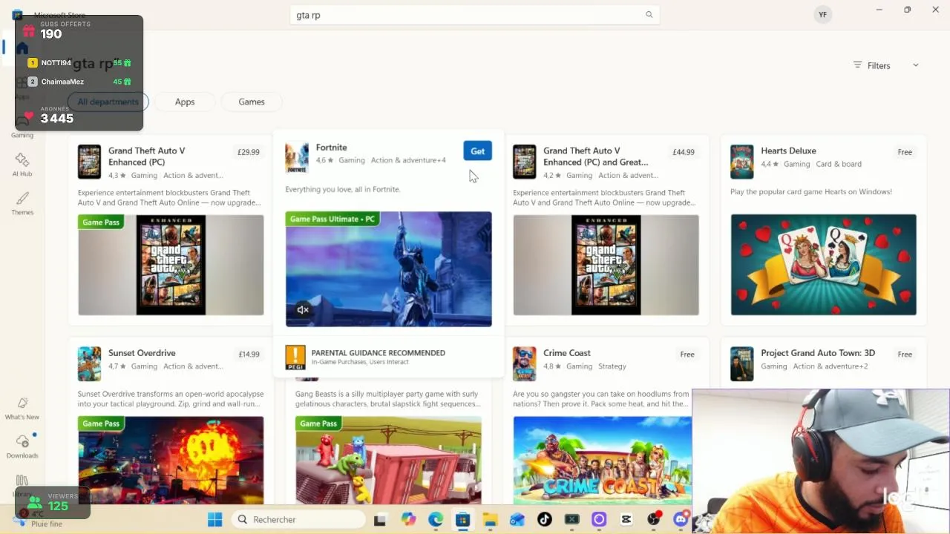The image size is (950, 534).
Task: Open the What's New sidebar page
Action: (22, 408)
